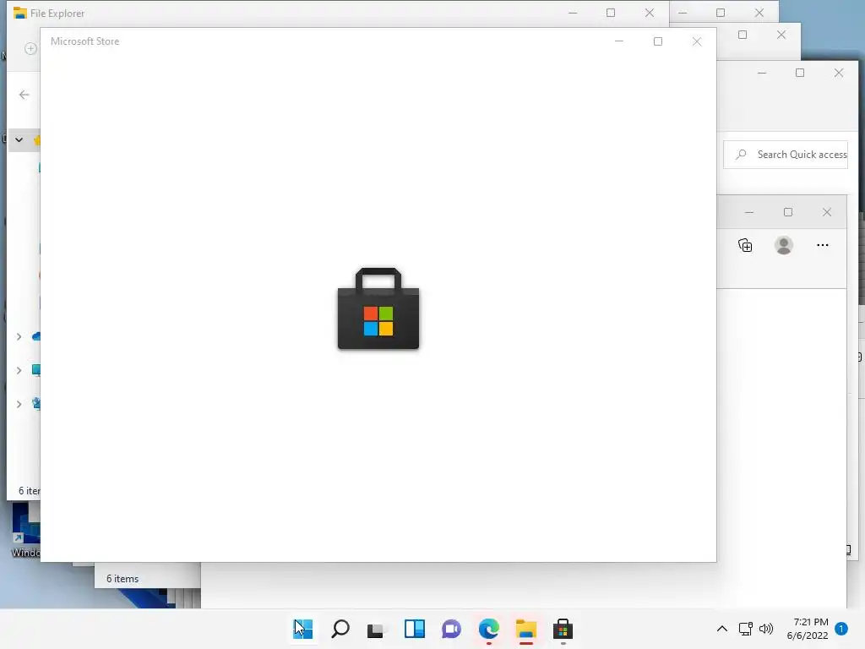865x649 pixels.
Task: Open Task View from taskbar
Action: pos(377,629)
